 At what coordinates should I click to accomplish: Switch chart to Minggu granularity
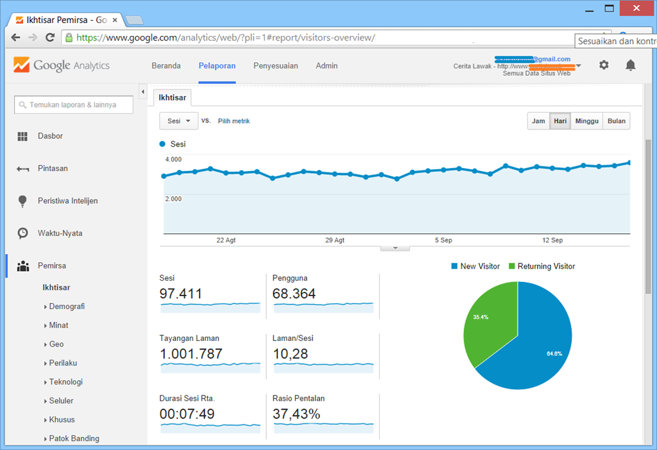pos(586,121)
